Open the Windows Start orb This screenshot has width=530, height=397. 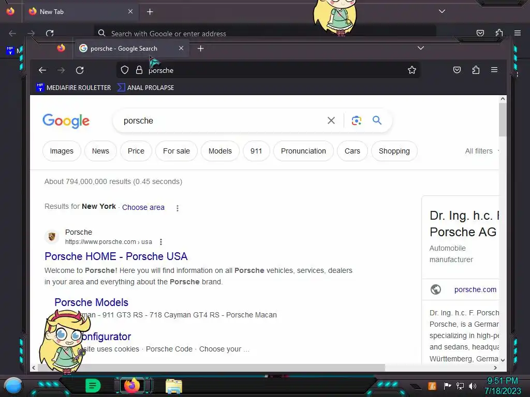pyautogui.click(x=13, y=386)
